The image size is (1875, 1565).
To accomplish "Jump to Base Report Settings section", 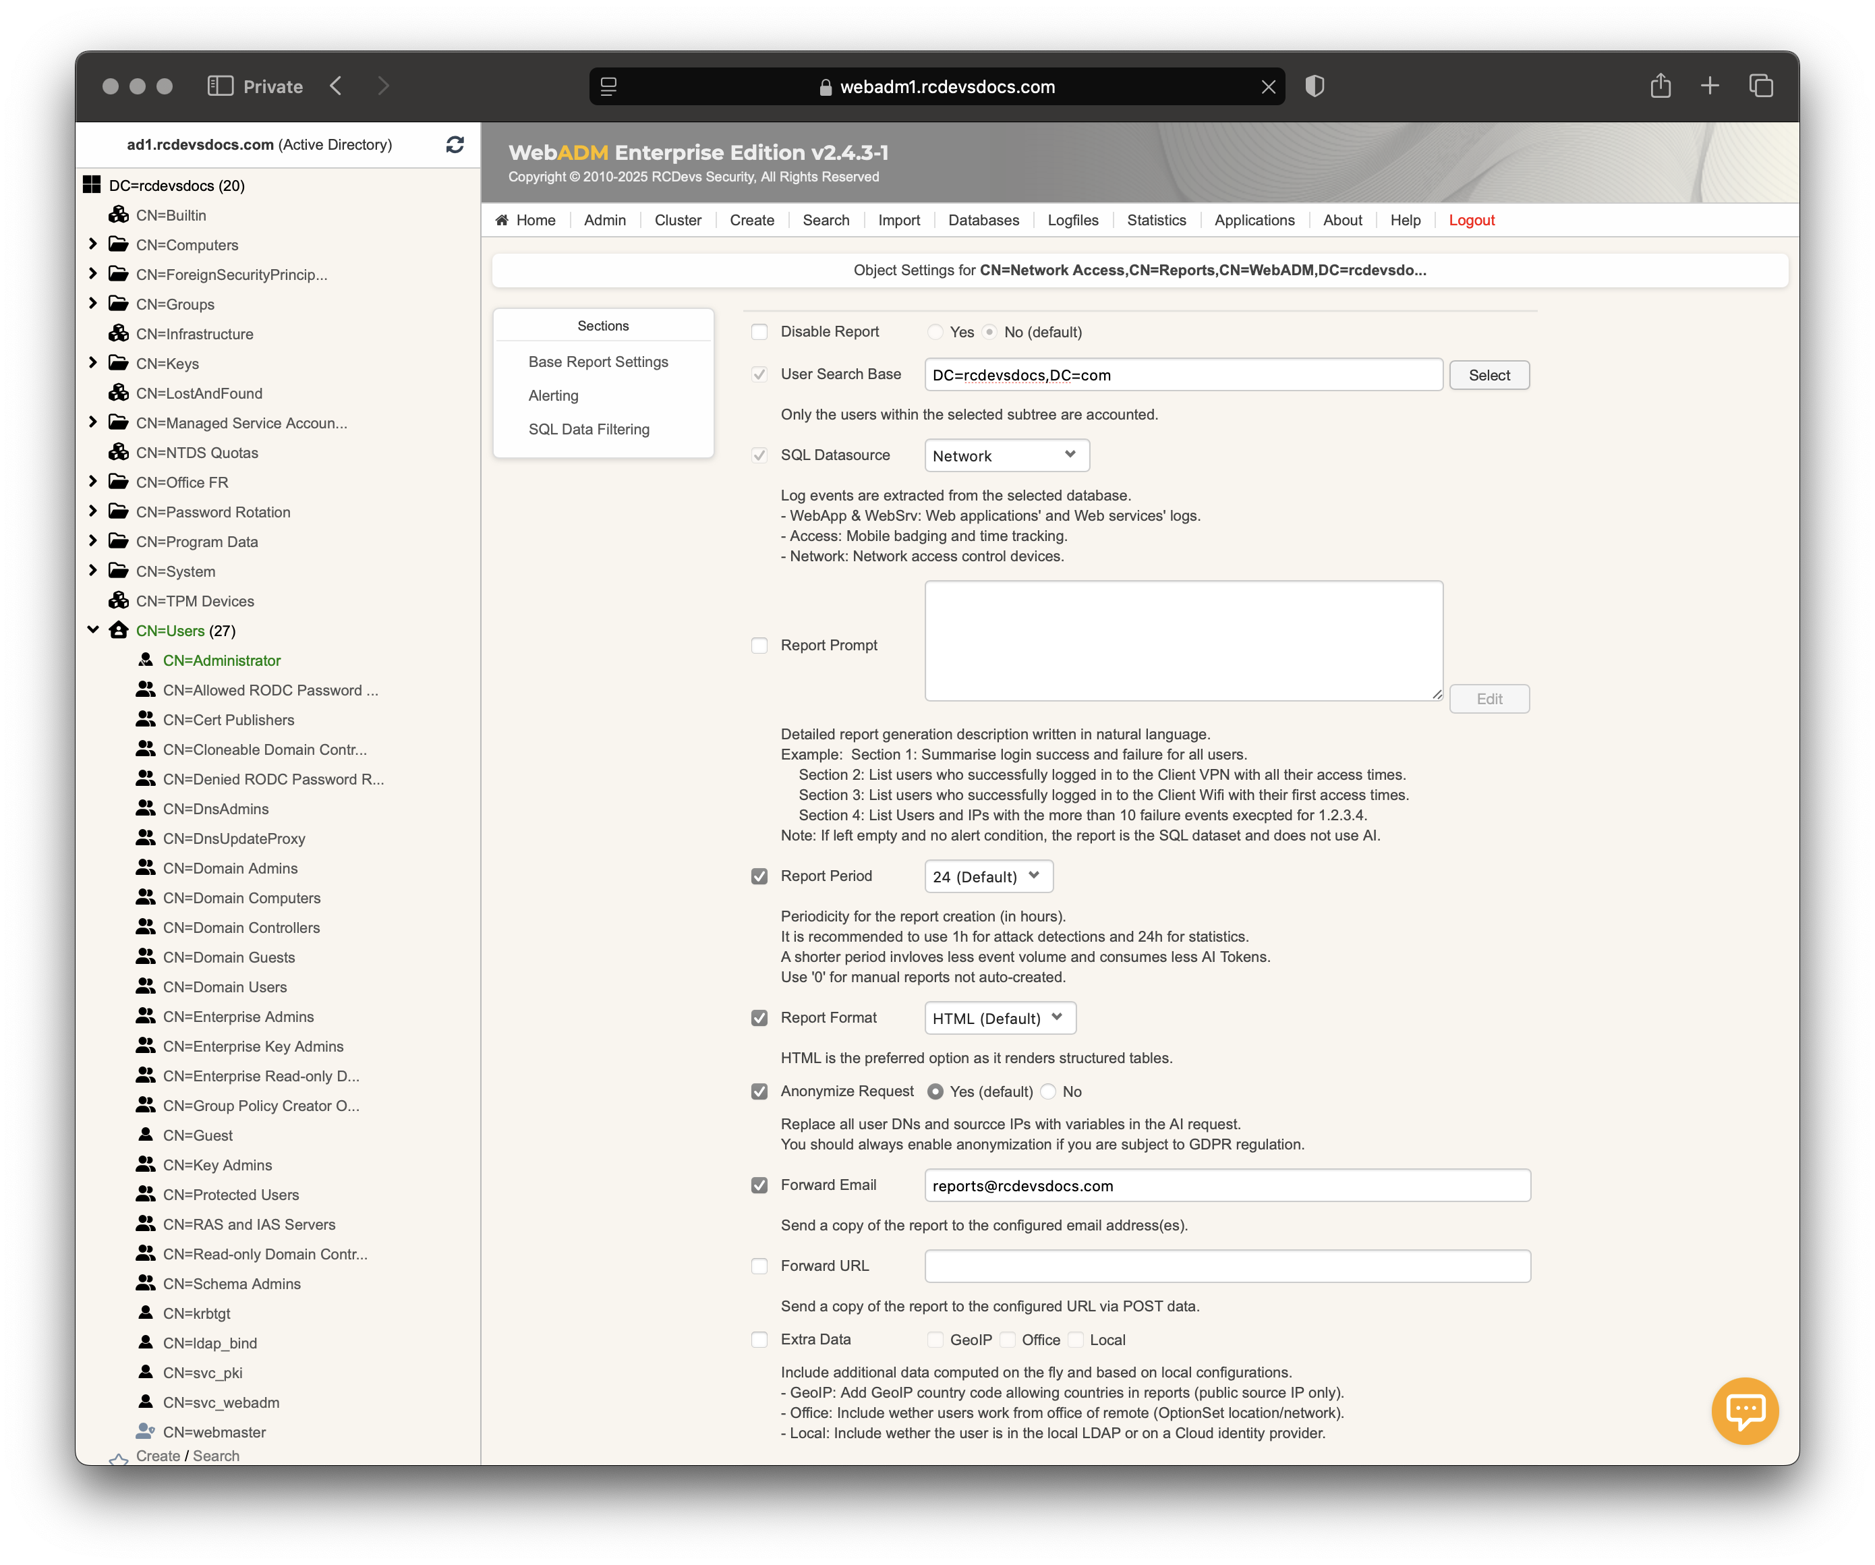I will pyautogui.click(x=598, y=362).
